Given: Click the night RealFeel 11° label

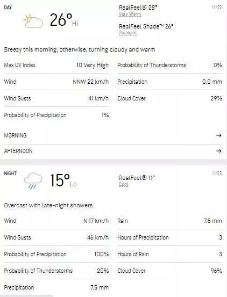Looking at the screenshot, I should point(137,178).
